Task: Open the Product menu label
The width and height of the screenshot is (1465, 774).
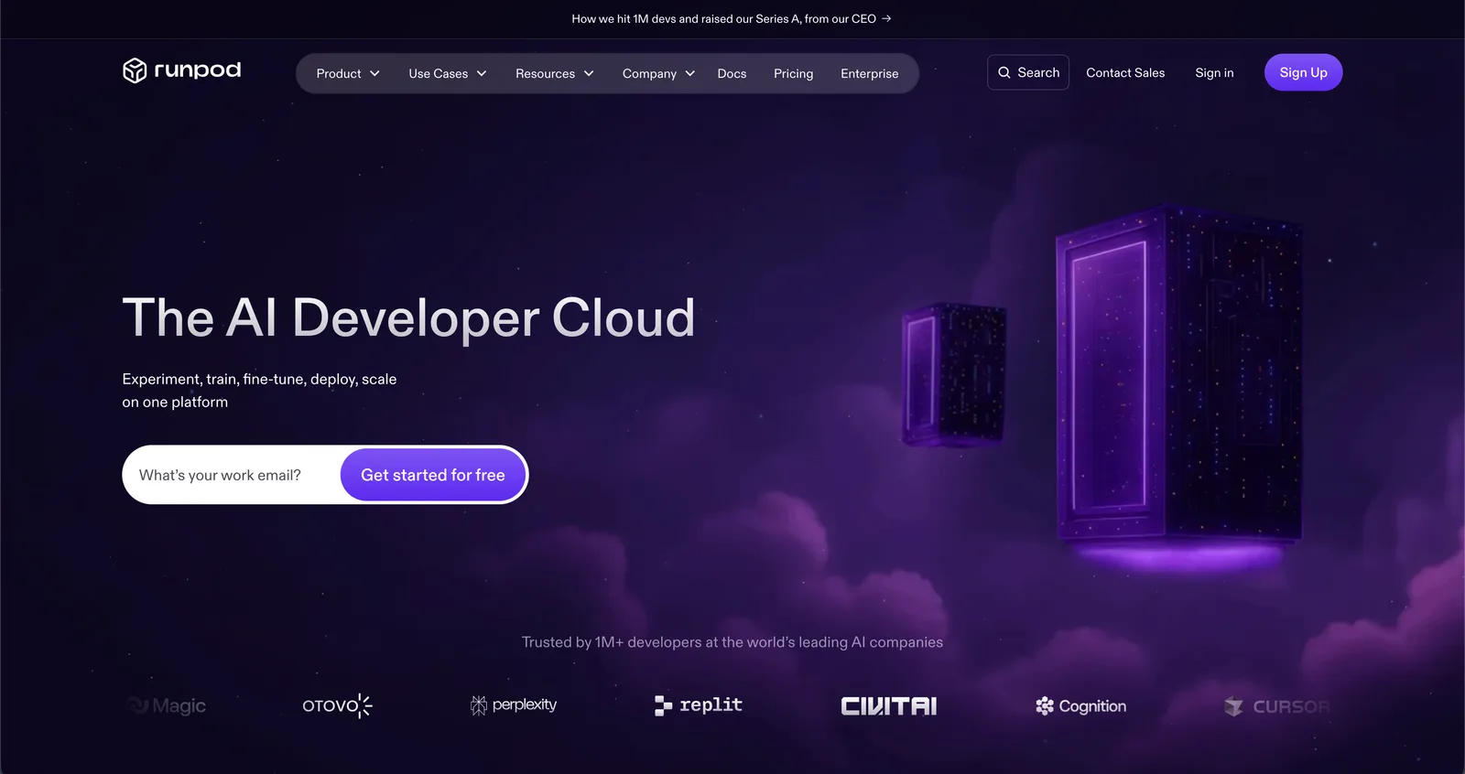Action: (x=339, y=73)
